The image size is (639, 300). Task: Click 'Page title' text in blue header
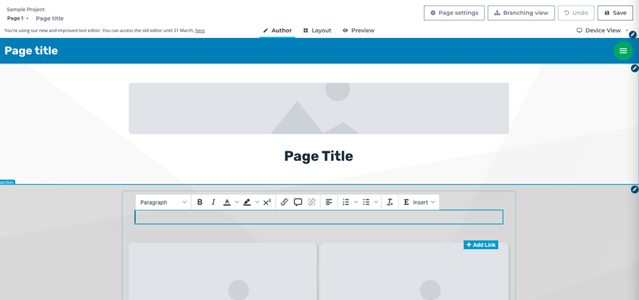(x=31, y=51)
